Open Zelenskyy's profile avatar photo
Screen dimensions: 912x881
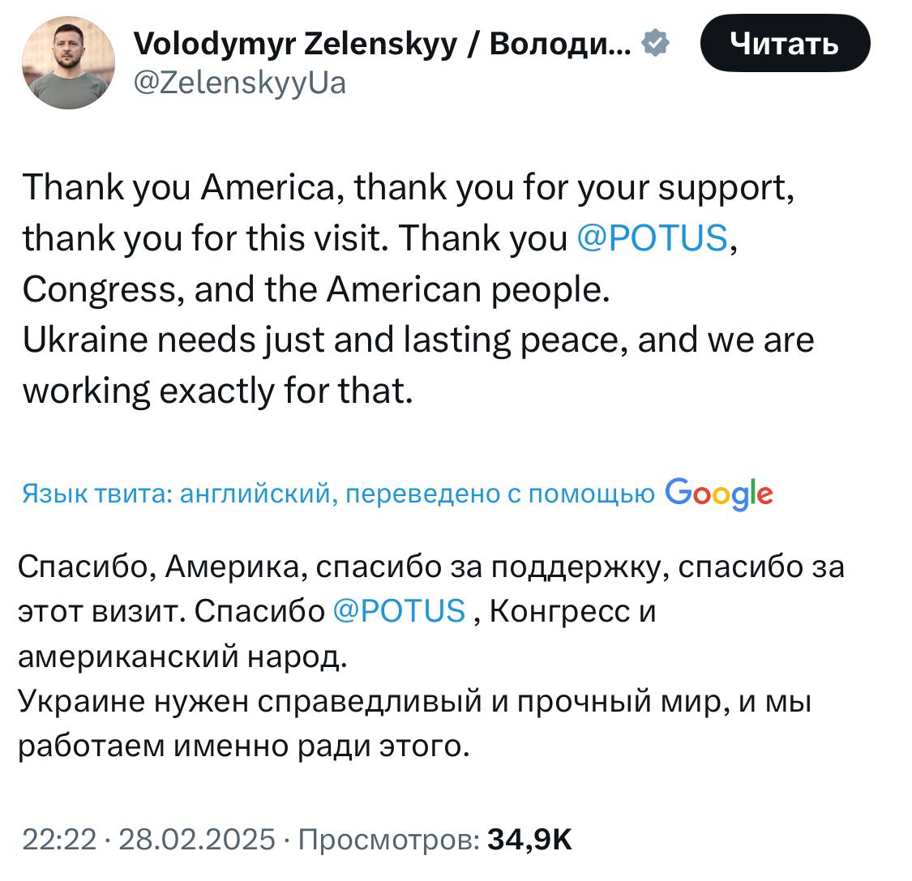click(x=69, y=62)
